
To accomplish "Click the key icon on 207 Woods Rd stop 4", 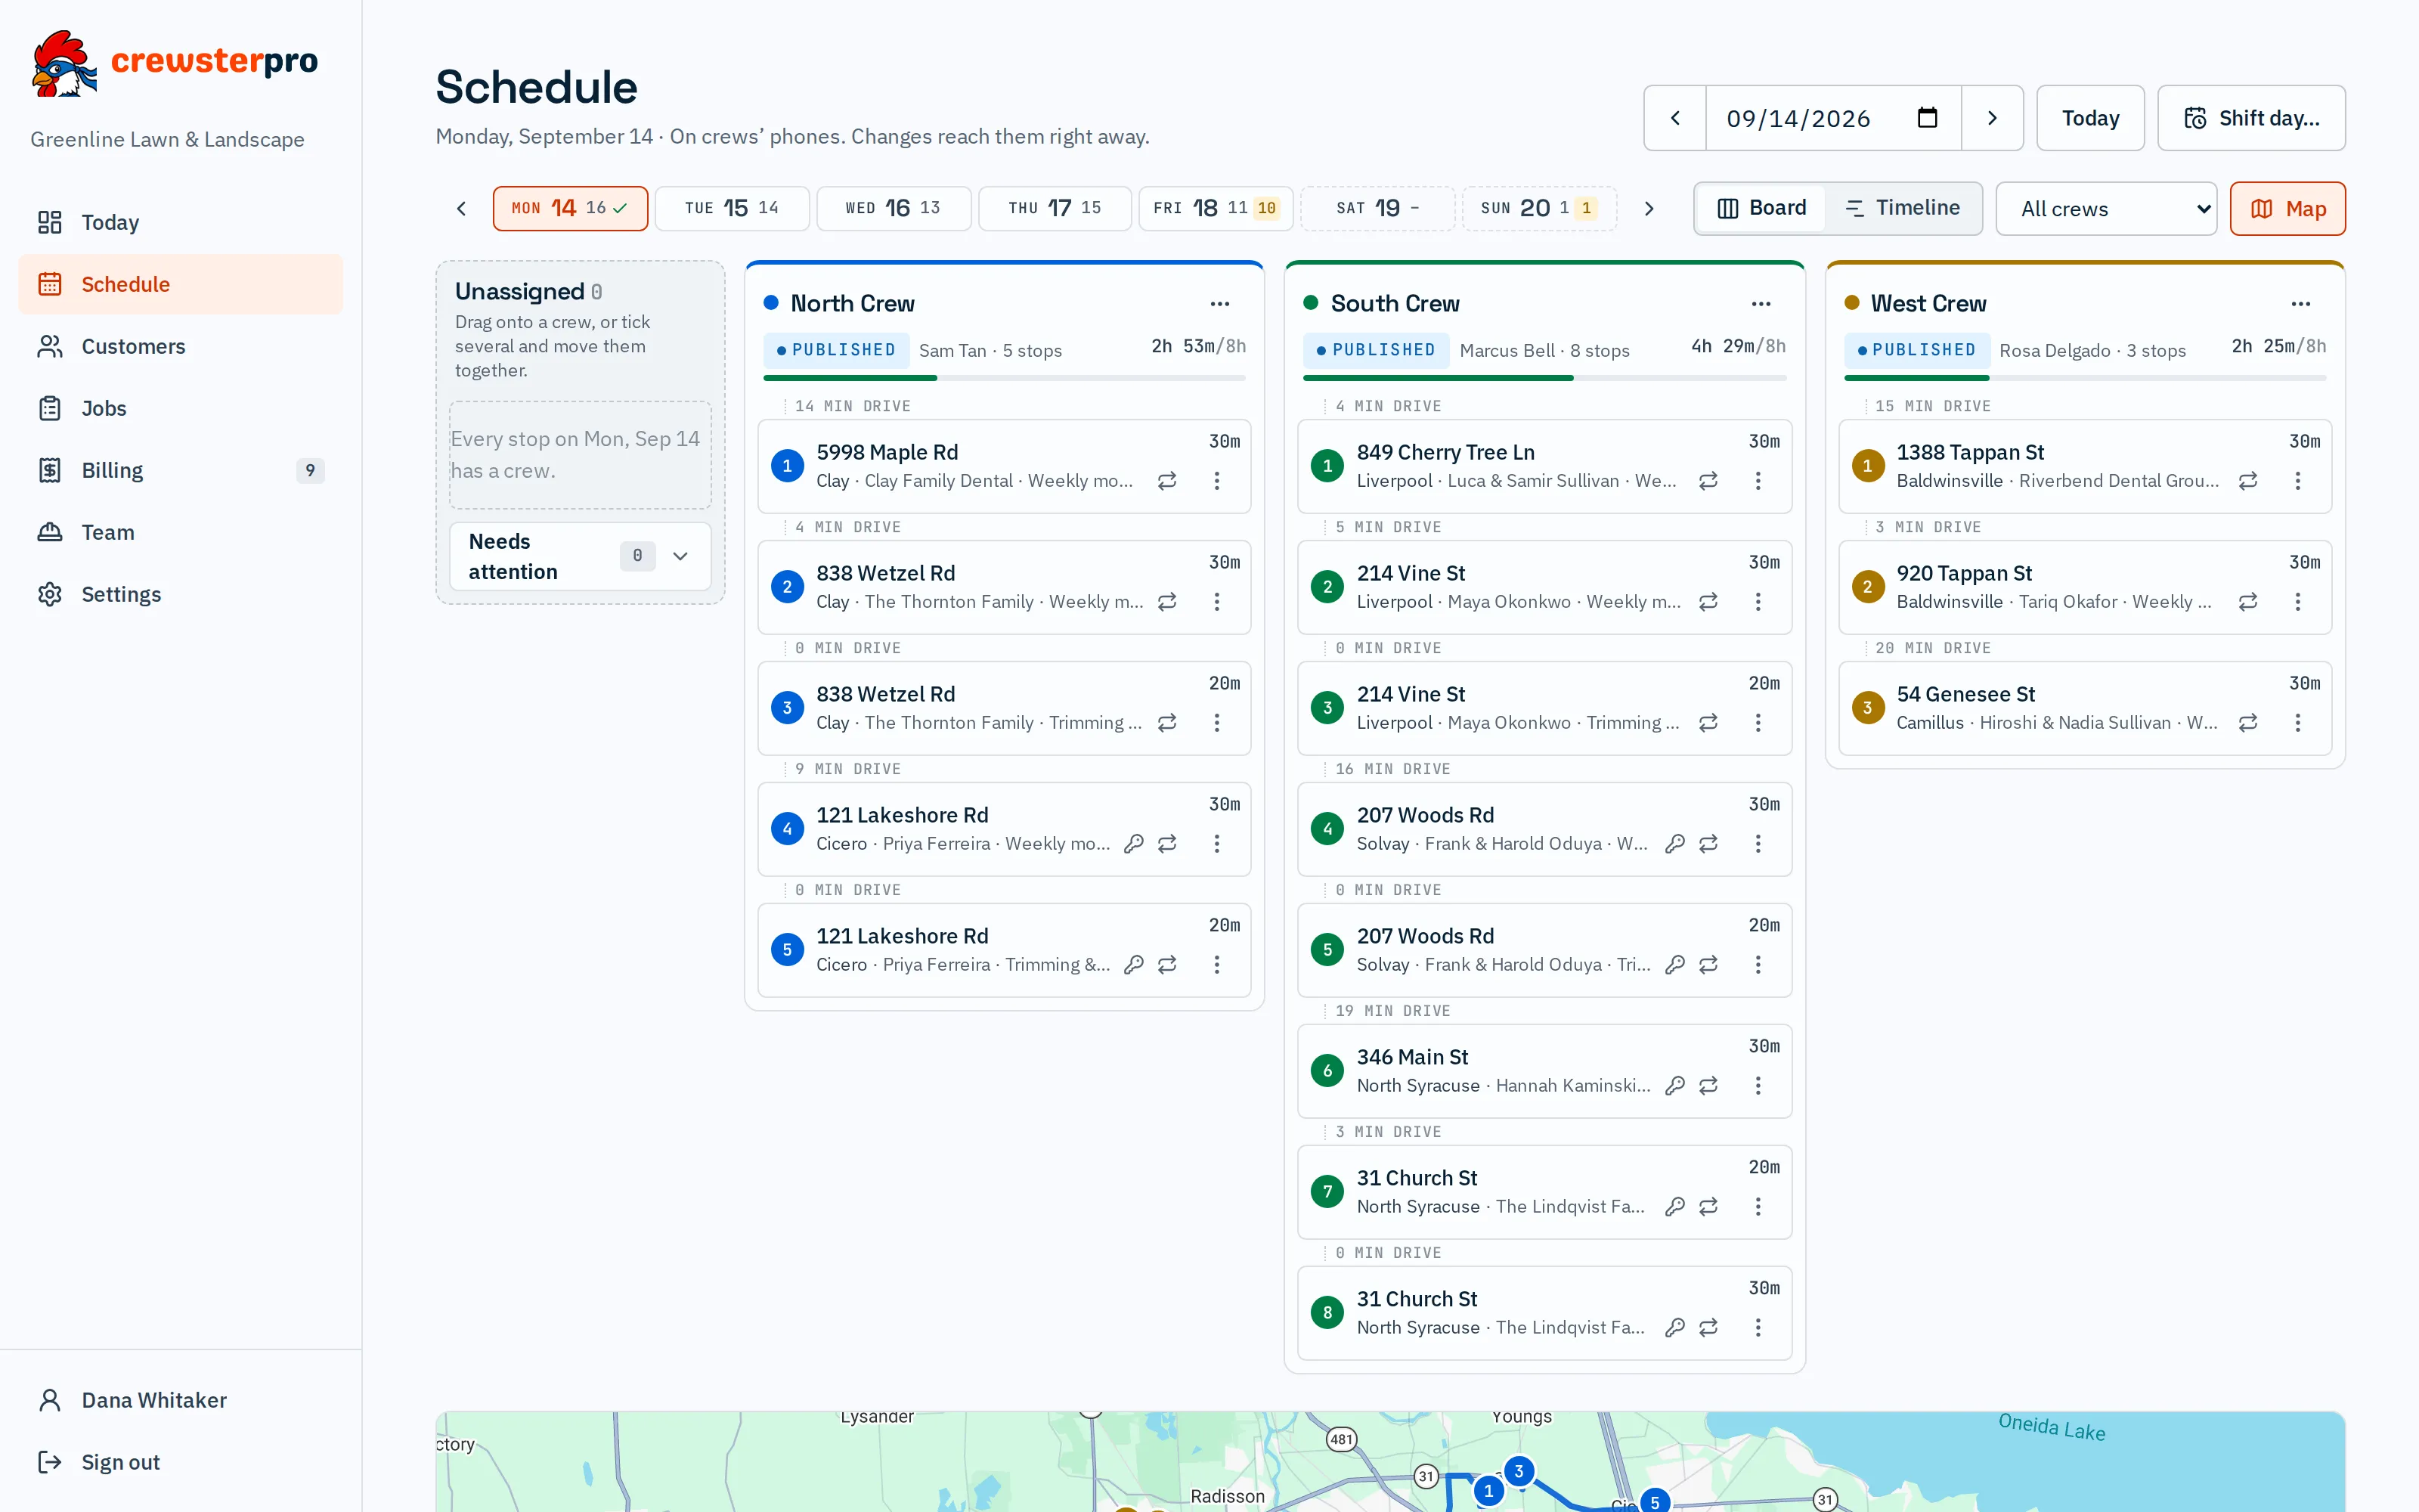I will pyautogui.click(x=1674, y=844).
